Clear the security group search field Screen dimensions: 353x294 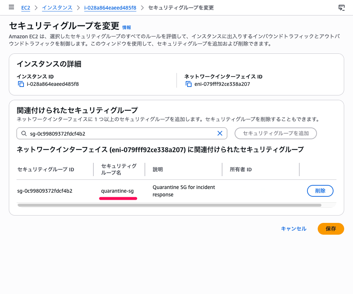coord(220,133)
